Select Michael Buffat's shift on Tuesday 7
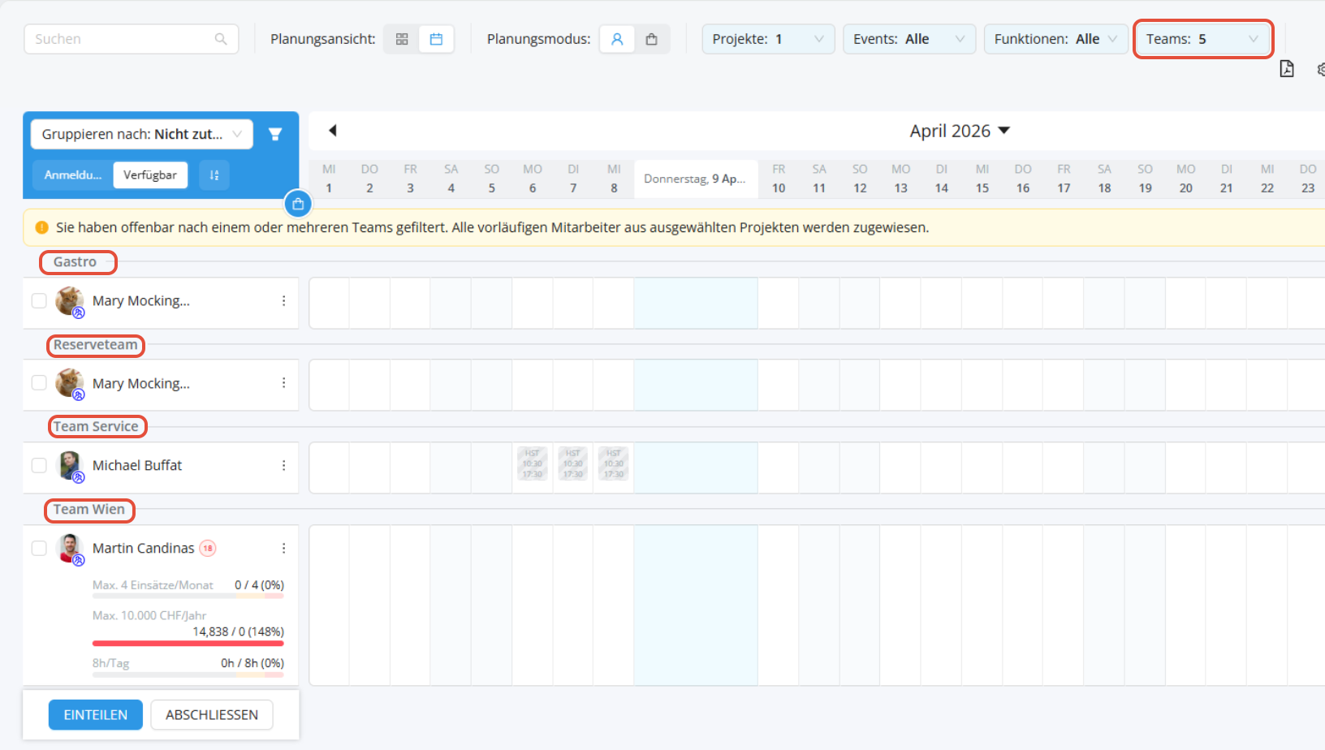1325x750 pixels. [x=573, y=463]
